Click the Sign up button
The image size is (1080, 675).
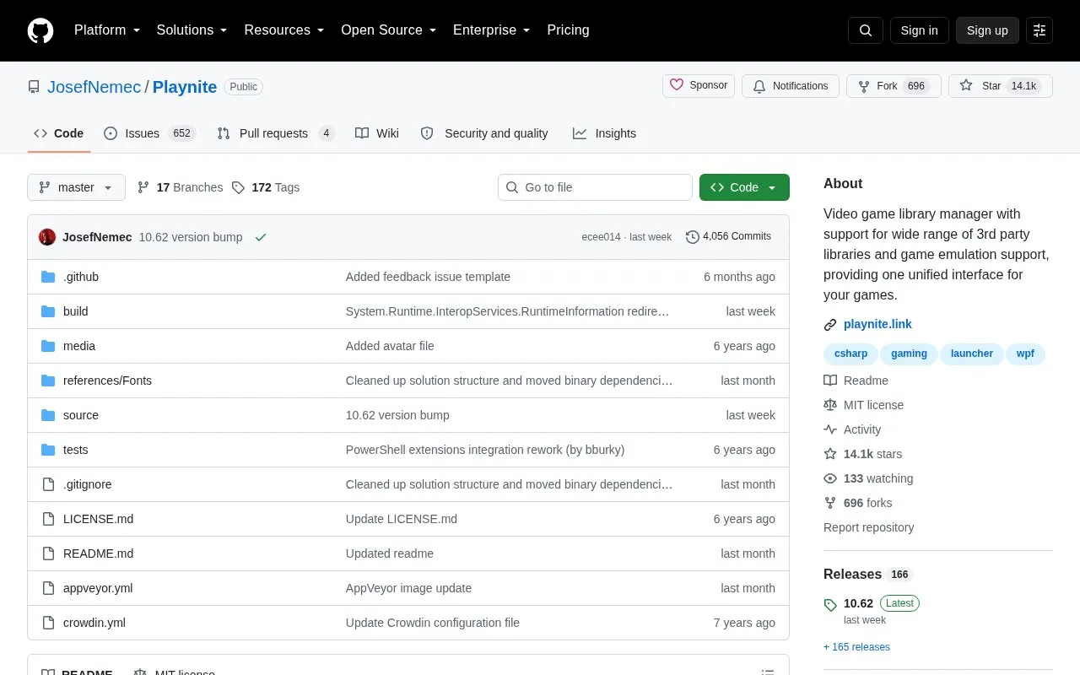pyautogui.click(x=987, y=30)
